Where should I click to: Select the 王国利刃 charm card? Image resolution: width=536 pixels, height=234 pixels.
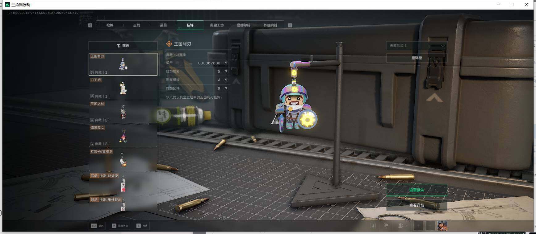click(x=123, y=64)
